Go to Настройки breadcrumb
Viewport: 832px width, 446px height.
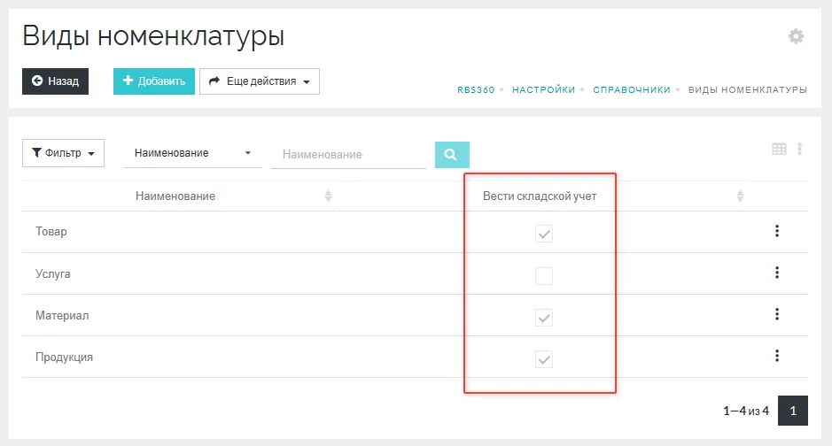coord(543,90)
